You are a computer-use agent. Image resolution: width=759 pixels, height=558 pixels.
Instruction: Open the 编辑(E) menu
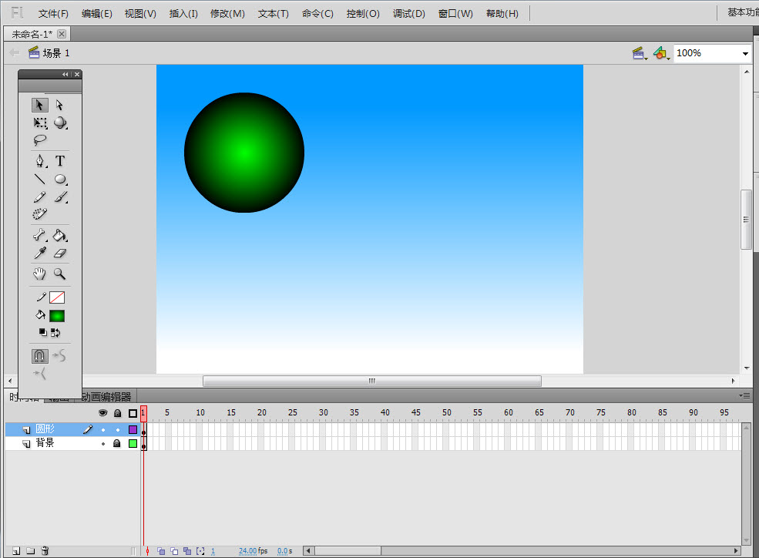point(97,14)
